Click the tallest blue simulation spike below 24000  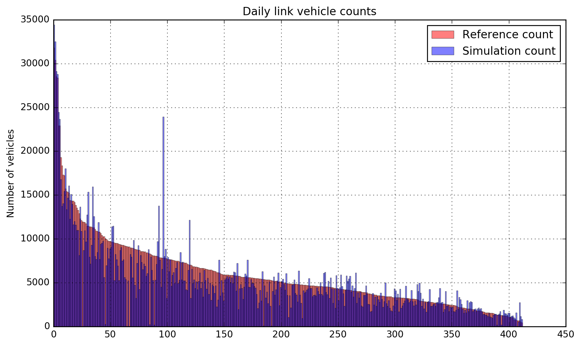163,222
